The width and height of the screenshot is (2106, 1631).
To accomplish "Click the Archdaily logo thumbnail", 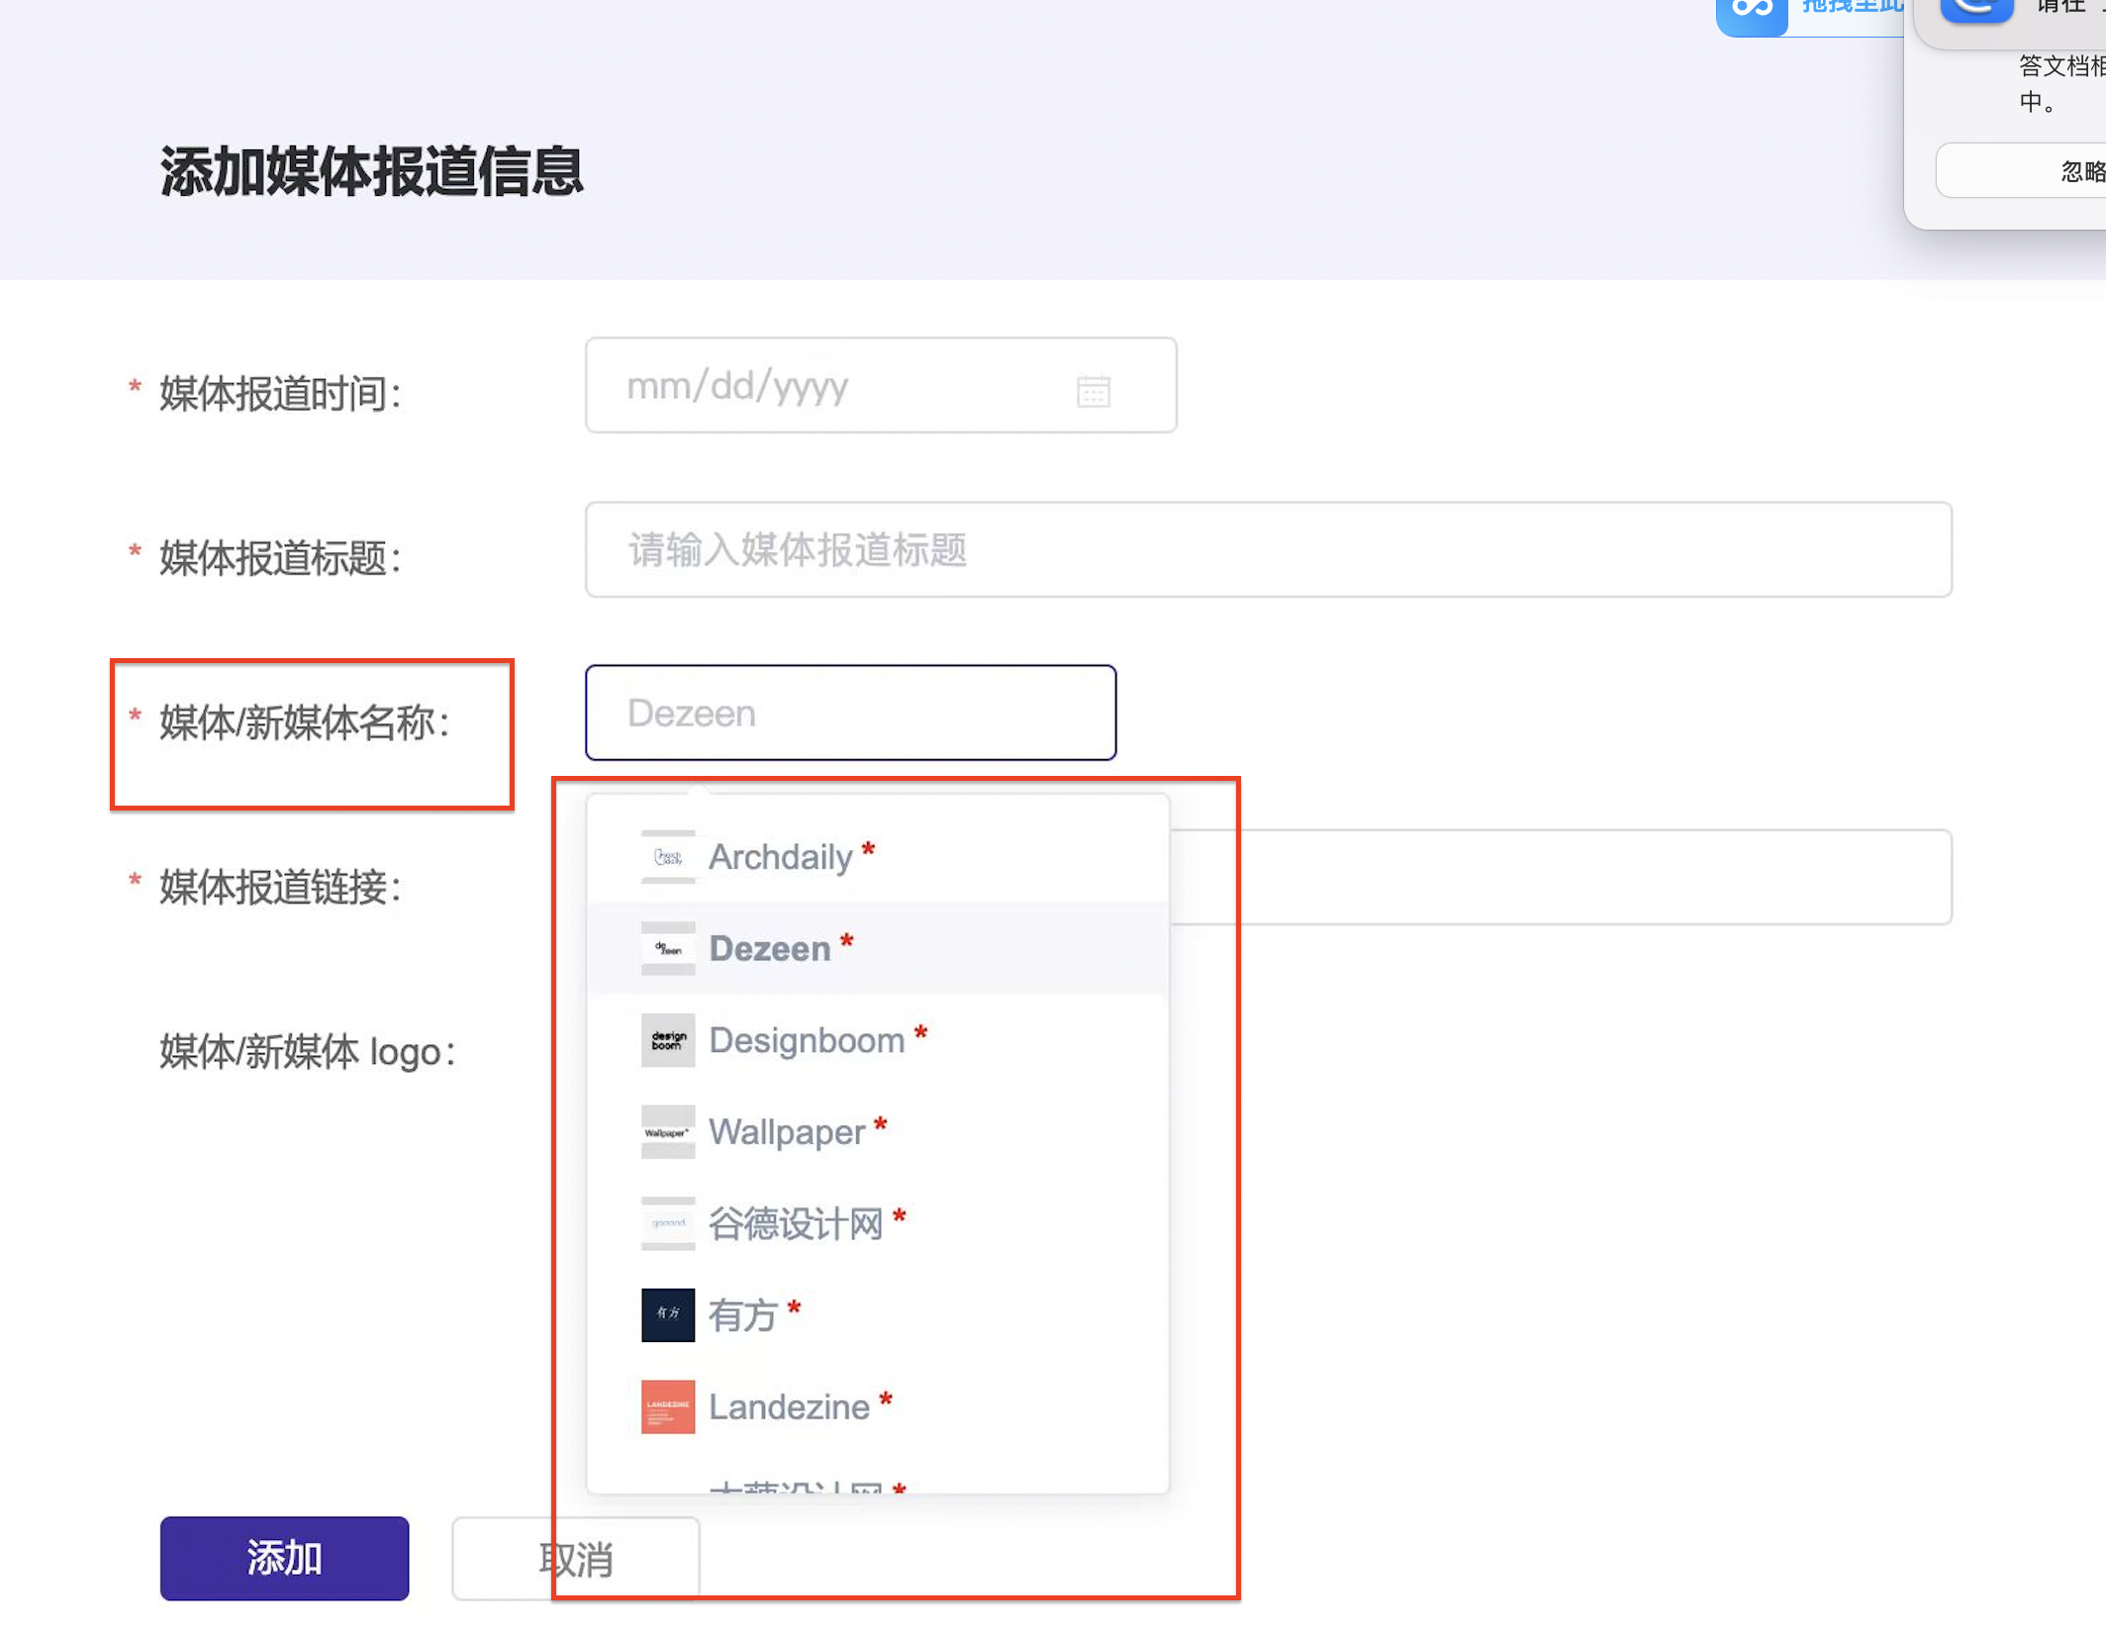I will [668, 857].
